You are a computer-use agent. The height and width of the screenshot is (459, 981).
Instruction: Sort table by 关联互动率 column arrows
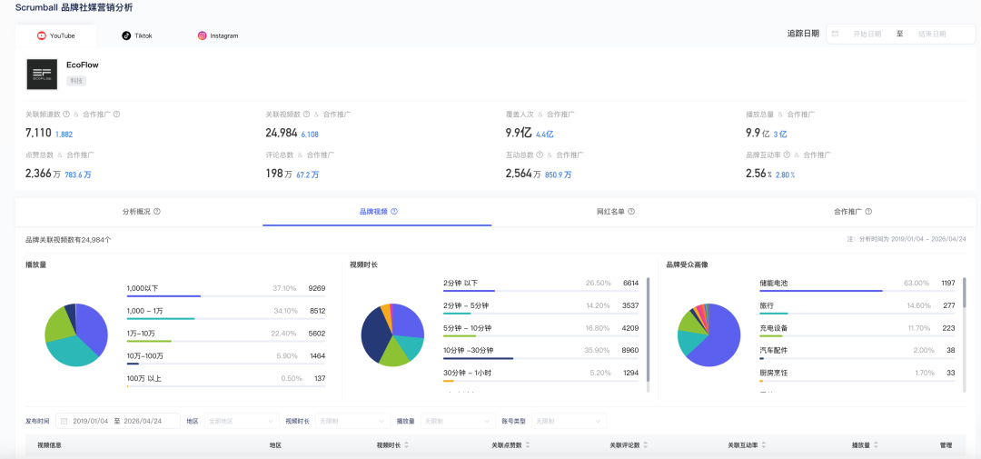(x=763, y=445)
